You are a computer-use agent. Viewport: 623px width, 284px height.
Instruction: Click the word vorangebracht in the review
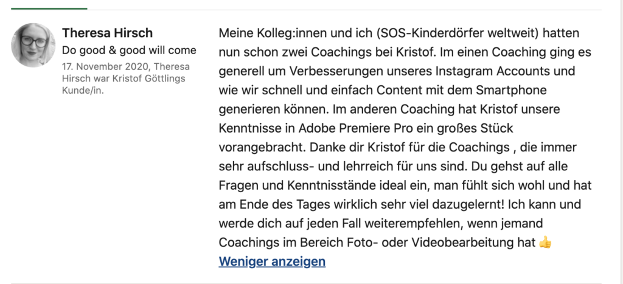[x=262, y=147]
